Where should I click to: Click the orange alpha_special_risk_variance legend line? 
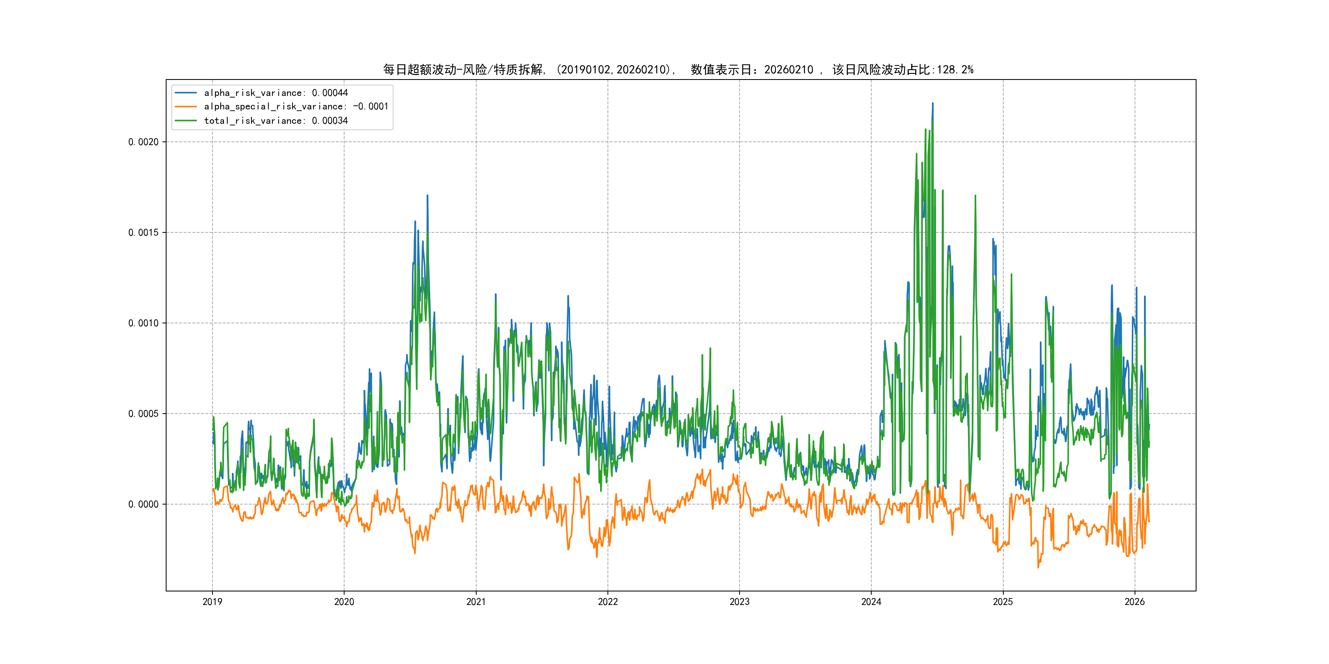coord(186,107)
